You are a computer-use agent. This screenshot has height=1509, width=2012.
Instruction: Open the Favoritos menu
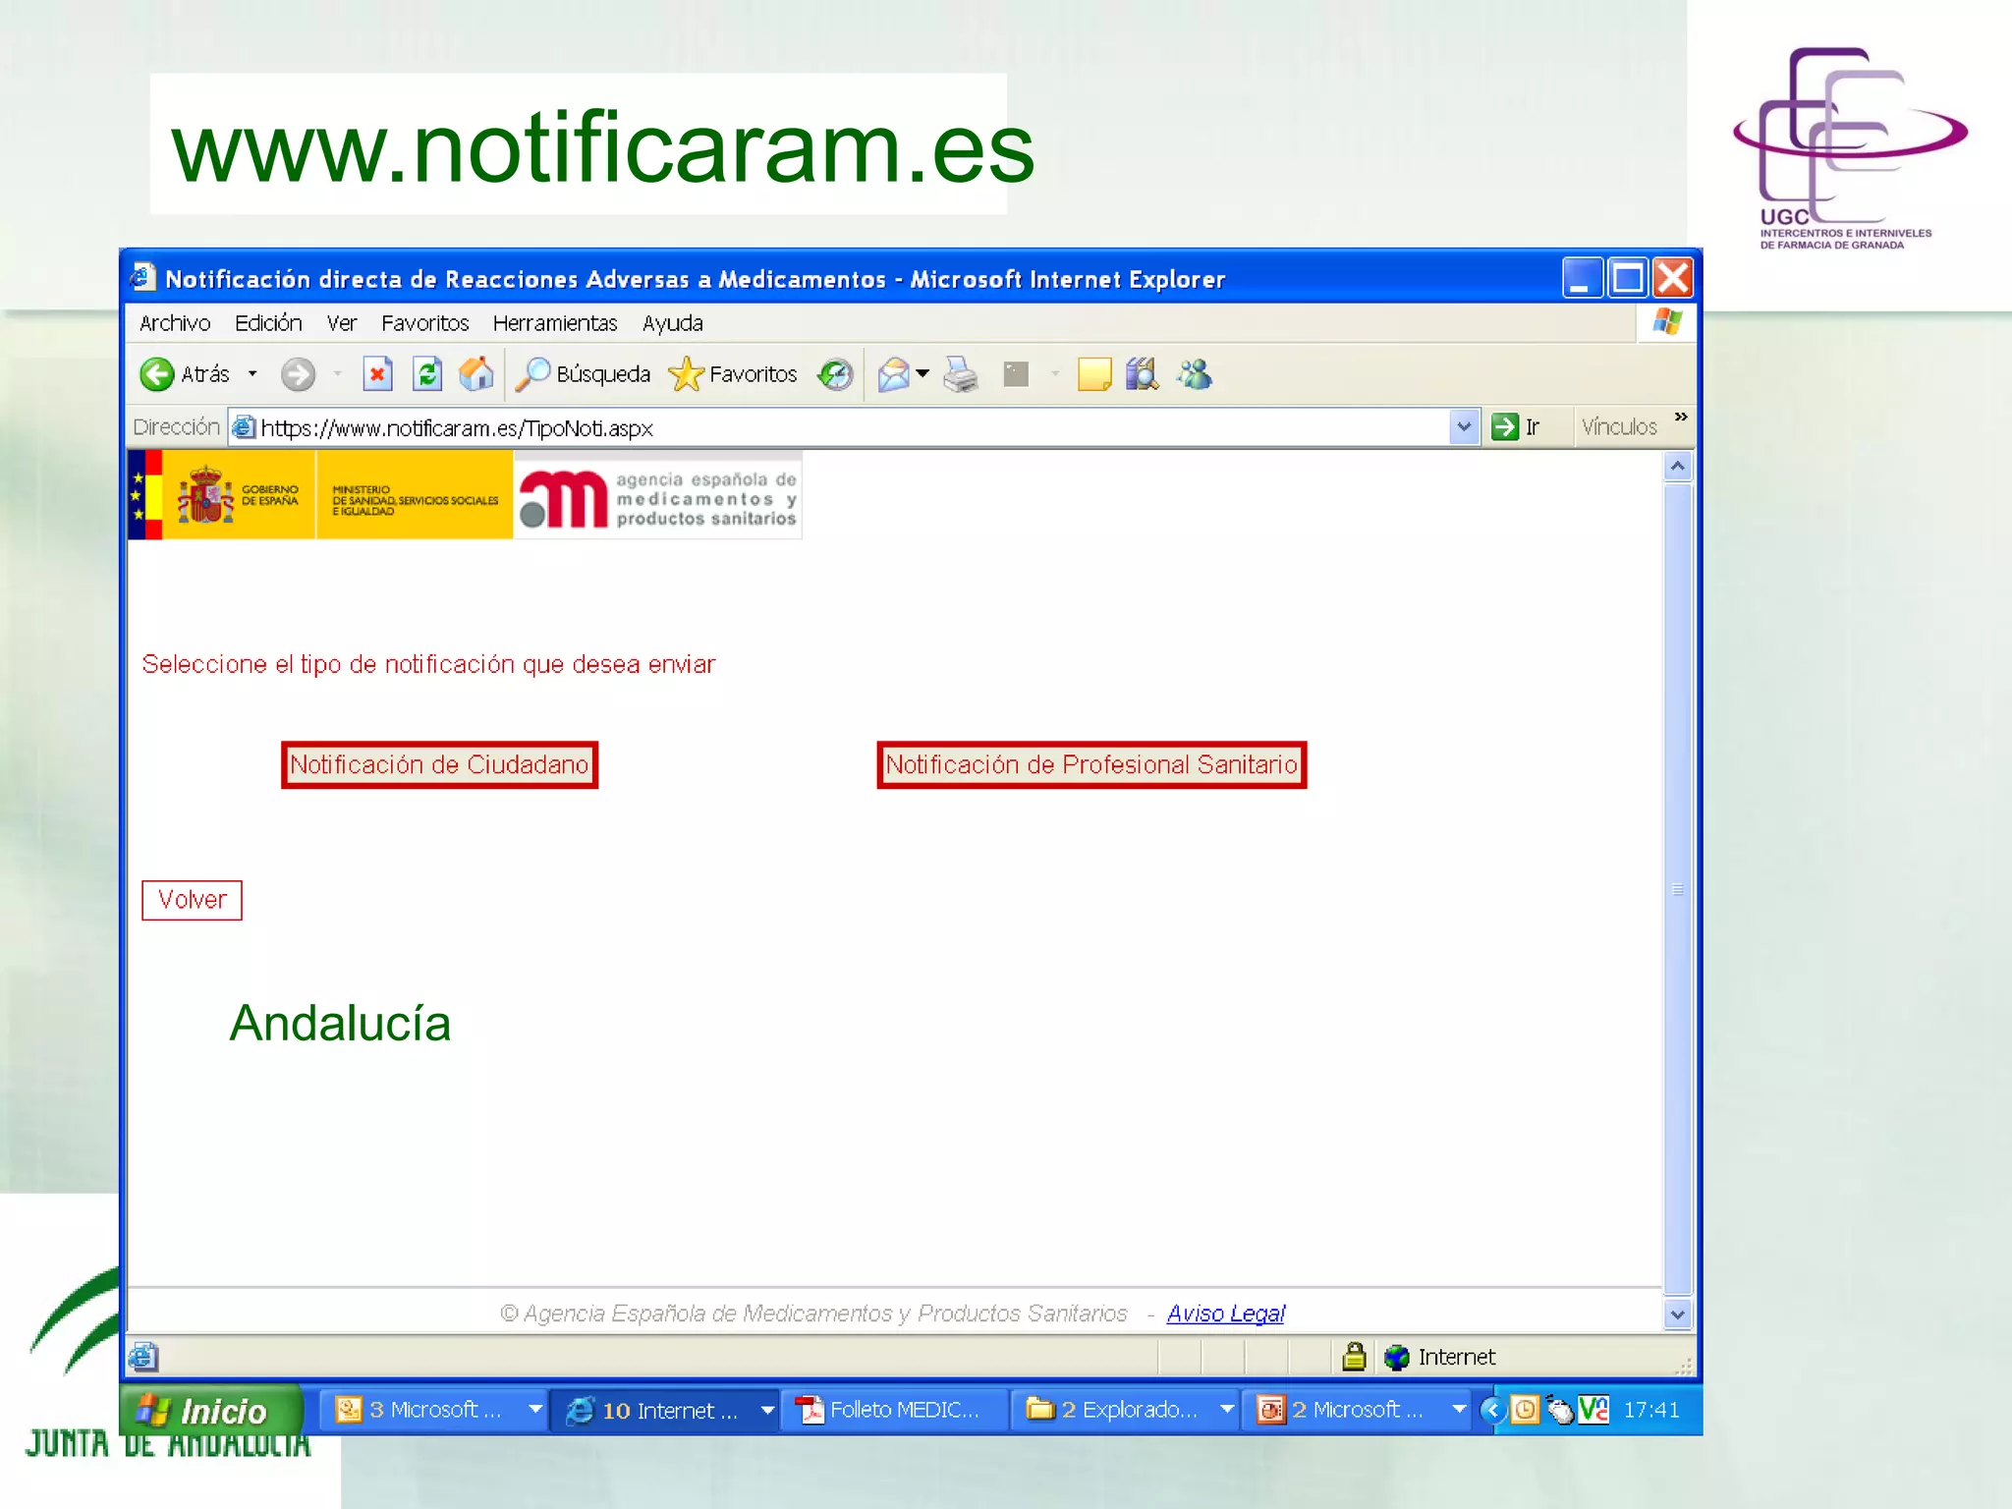pos(425,323)
